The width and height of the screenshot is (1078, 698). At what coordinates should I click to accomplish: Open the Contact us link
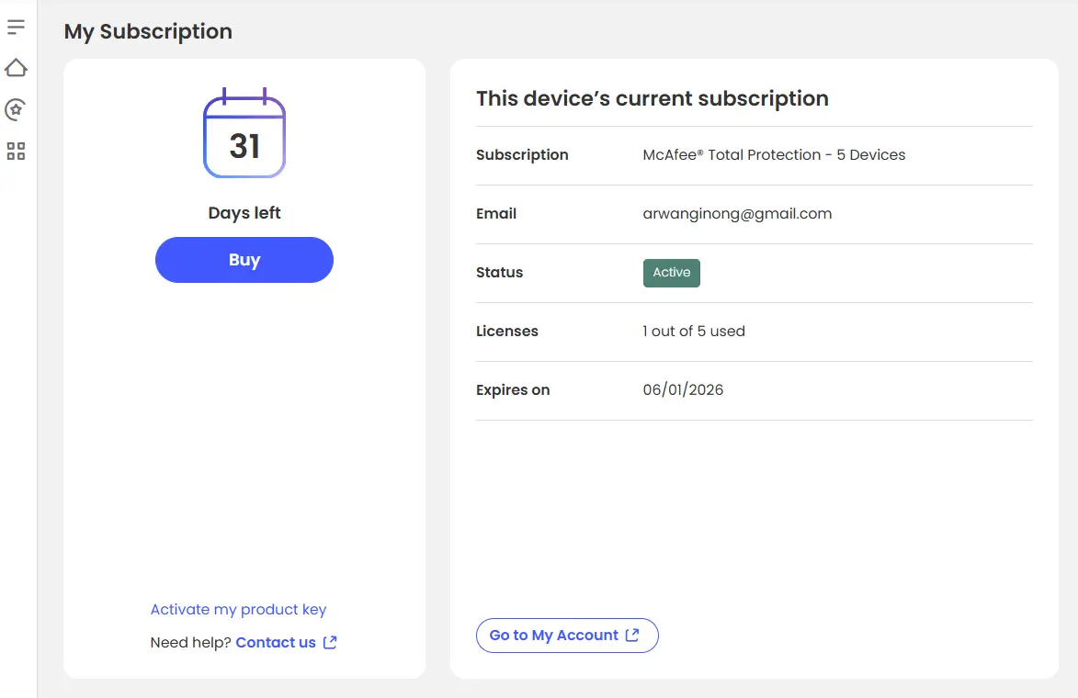286,642
